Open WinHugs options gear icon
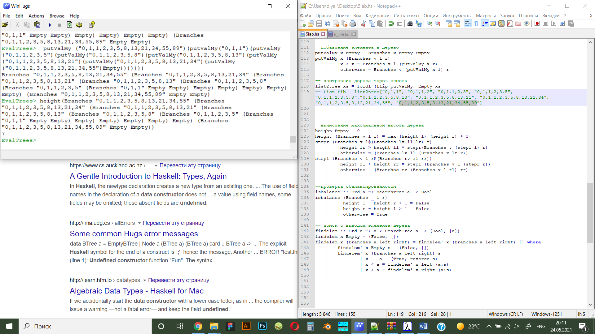Viewport: 595px width, 334px height. [79, 25]
